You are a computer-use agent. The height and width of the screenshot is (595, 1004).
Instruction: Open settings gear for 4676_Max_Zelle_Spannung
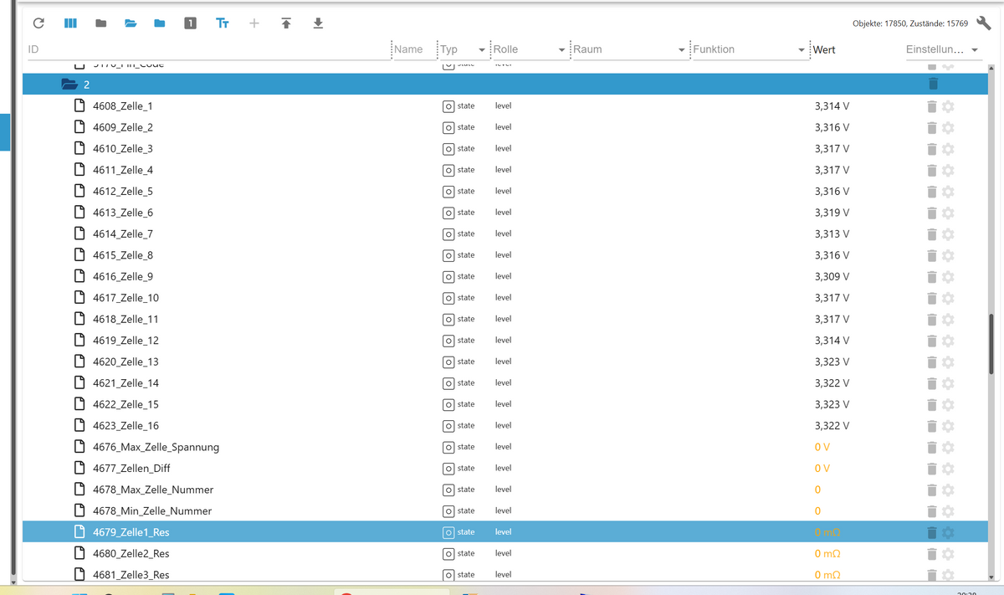[948, 448]
